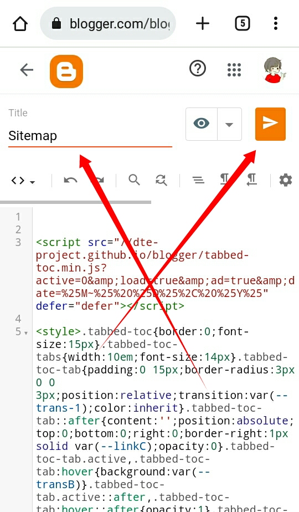The height and width of the screenshot is (512, 299).
Task: Set left-to-right text direction
Action: coord(225,180)
